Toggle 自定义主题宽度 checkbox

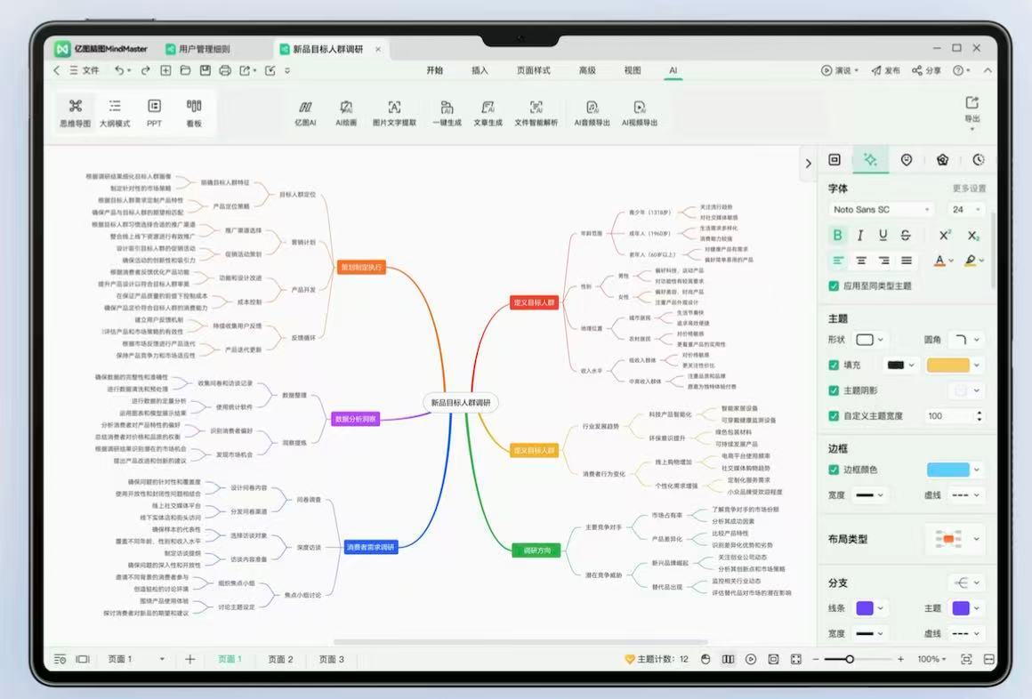834,416
